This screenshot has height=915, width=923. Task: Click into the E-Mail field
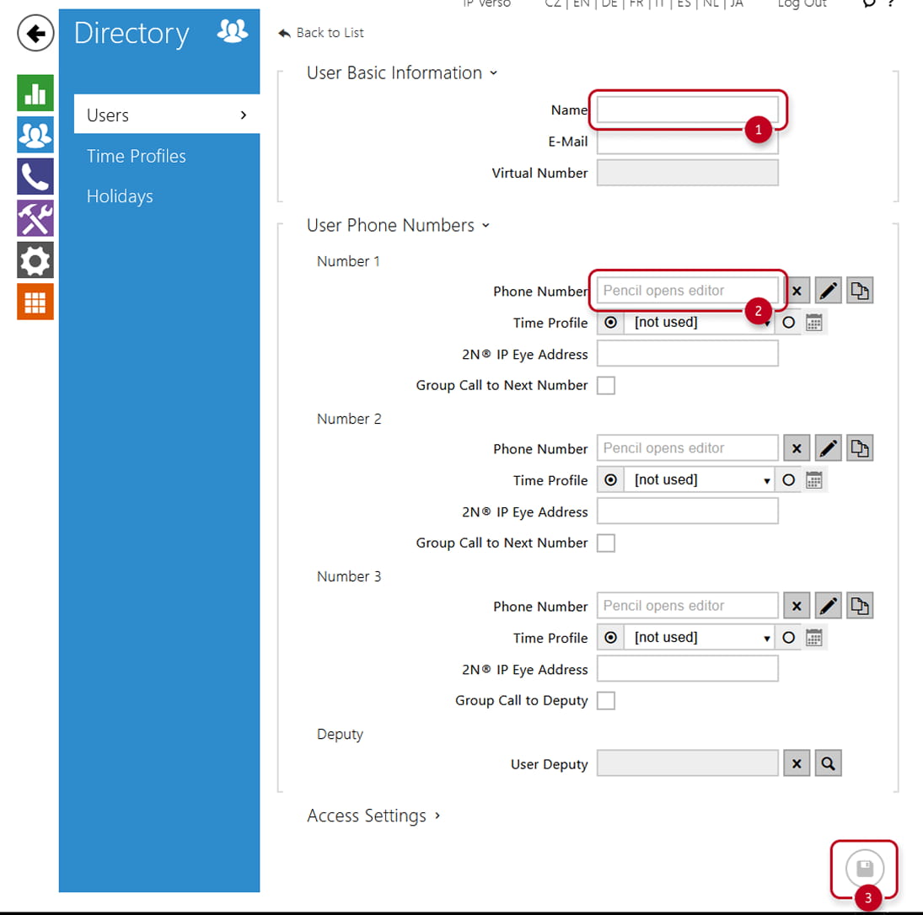pyautogui.click(x=688, y=142)
